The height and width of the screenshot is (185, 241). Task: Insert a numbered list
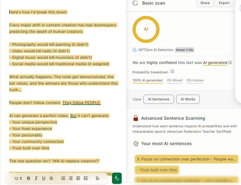[63, 178]
